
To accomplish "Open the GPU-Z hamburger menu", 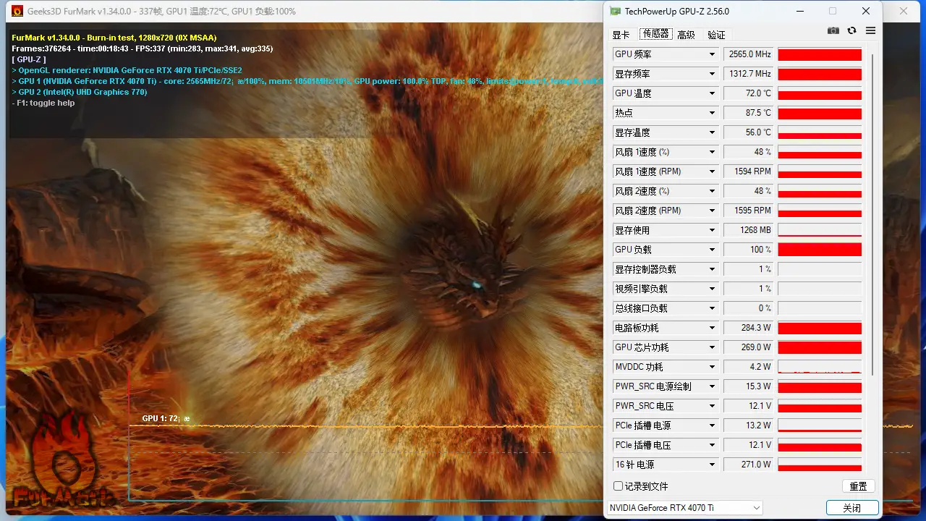I will coord(870,30).
